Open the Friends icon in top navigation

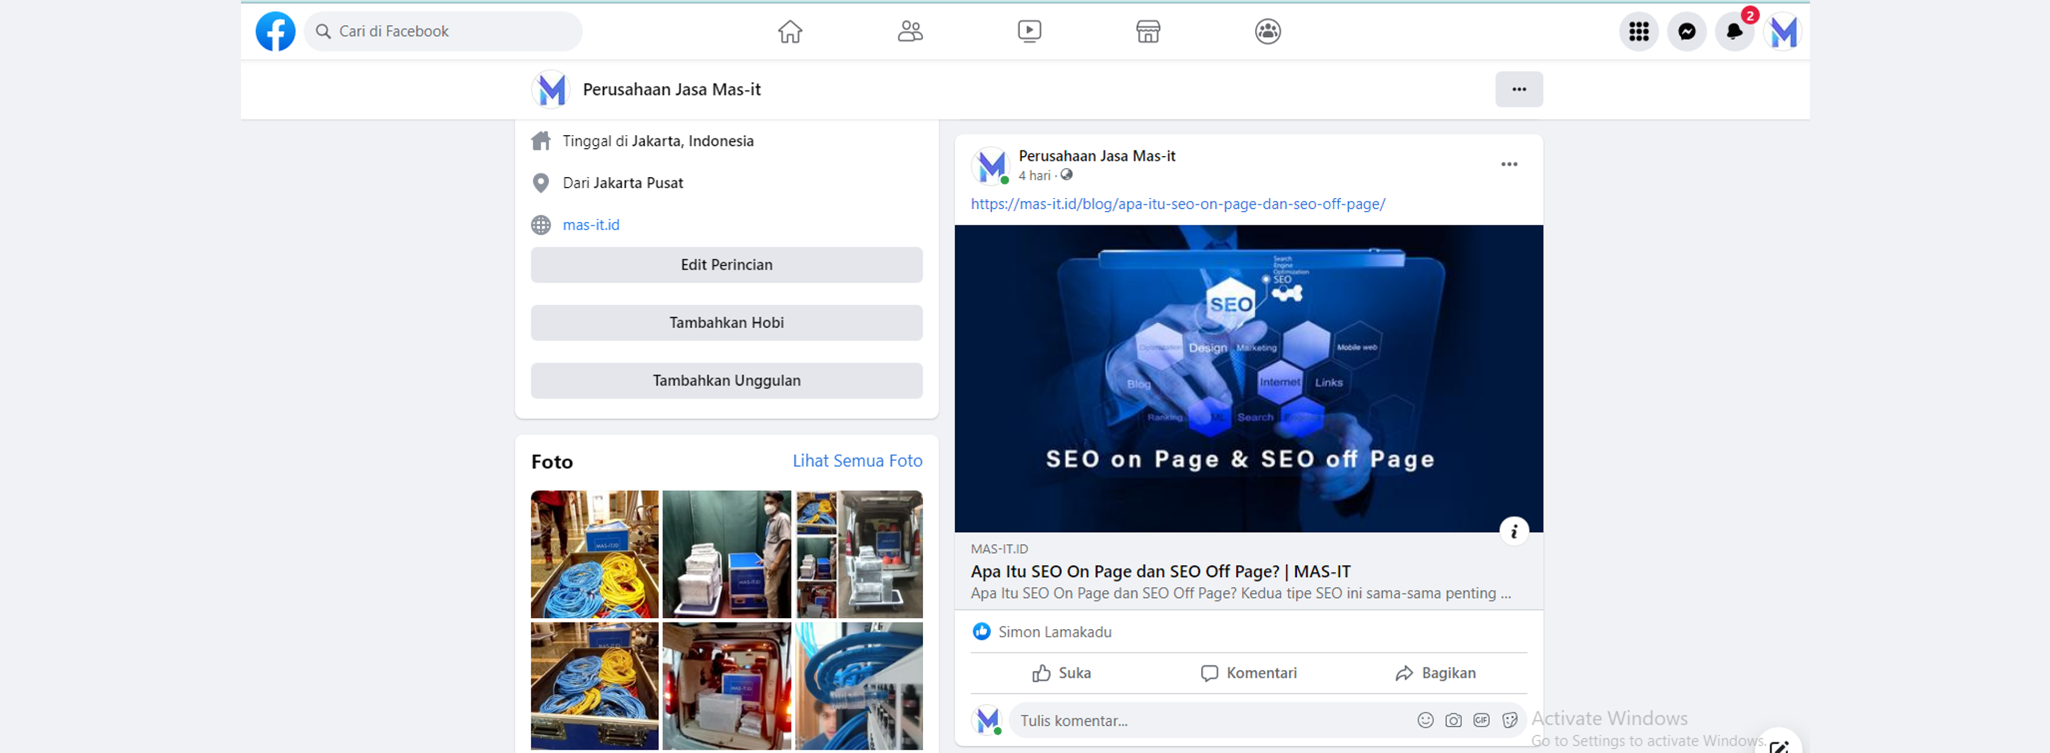pyautogui.click(x=909, y=32)
